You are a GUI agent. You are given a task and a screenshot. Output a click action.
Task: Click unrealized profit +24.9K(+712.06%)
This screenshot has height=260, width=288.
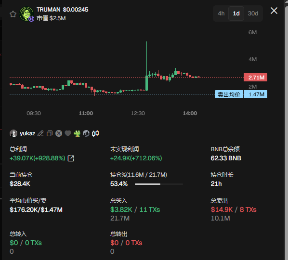click(x=136, y=158)
